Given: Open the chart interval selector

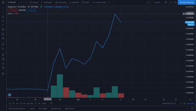Looking at the screenshot, I should click(x=21, y=2).
